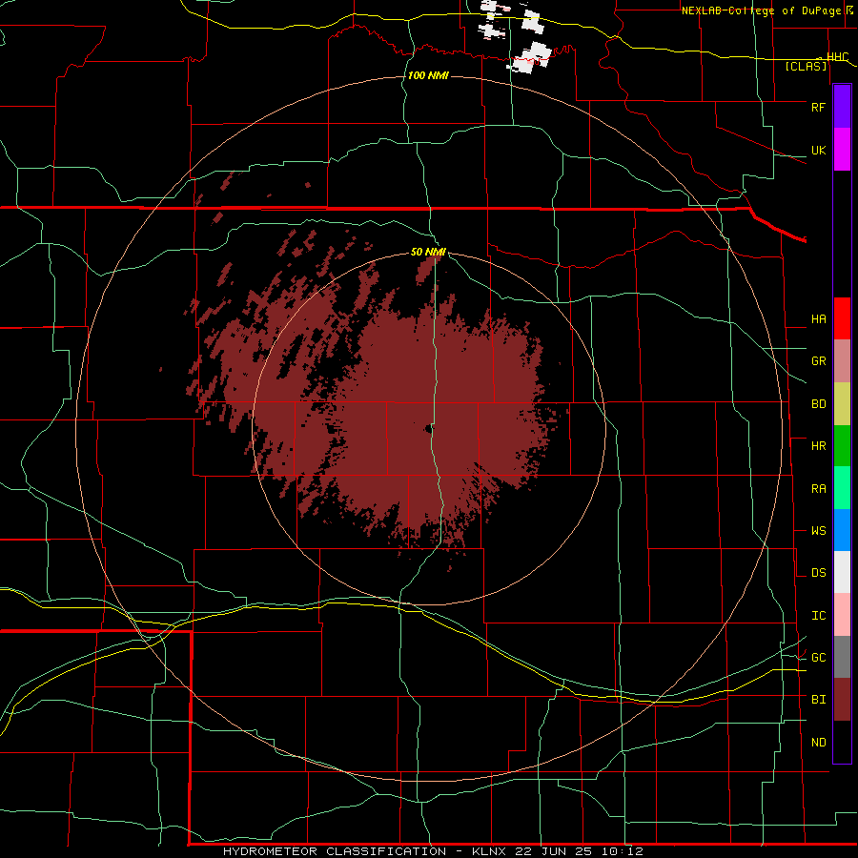Screen dimensions: 858x858
Task: Click the HA legend label
Action: 818,318
